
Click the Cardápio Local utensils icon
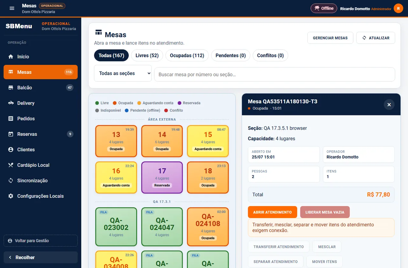pos(11,165)
